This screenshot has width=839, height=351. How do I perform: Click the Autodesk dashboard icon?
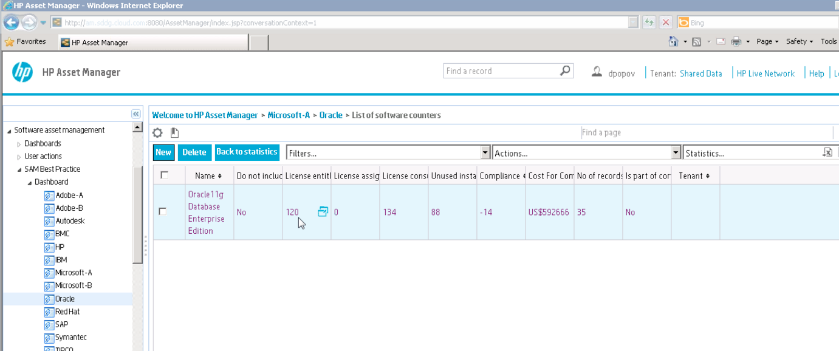tap(49, 221)
